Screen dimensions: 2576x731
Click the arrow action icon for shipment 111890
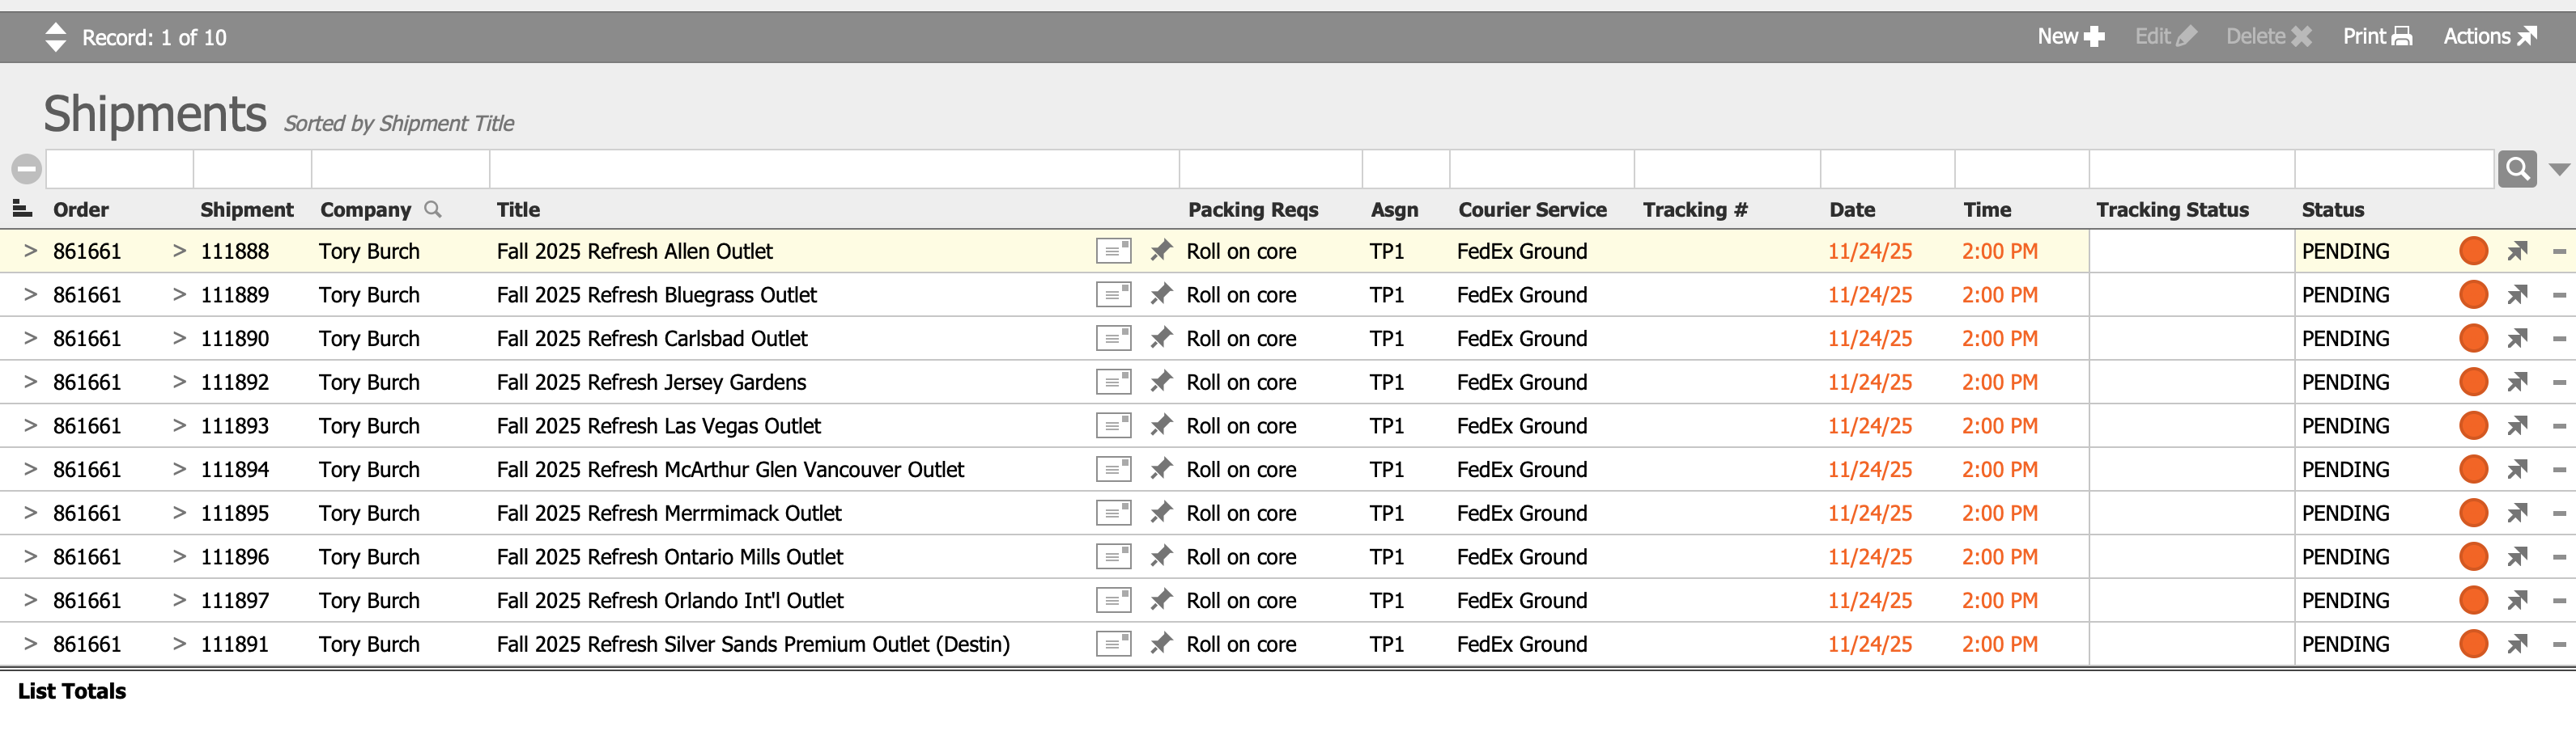click(x=2517, y=339)
